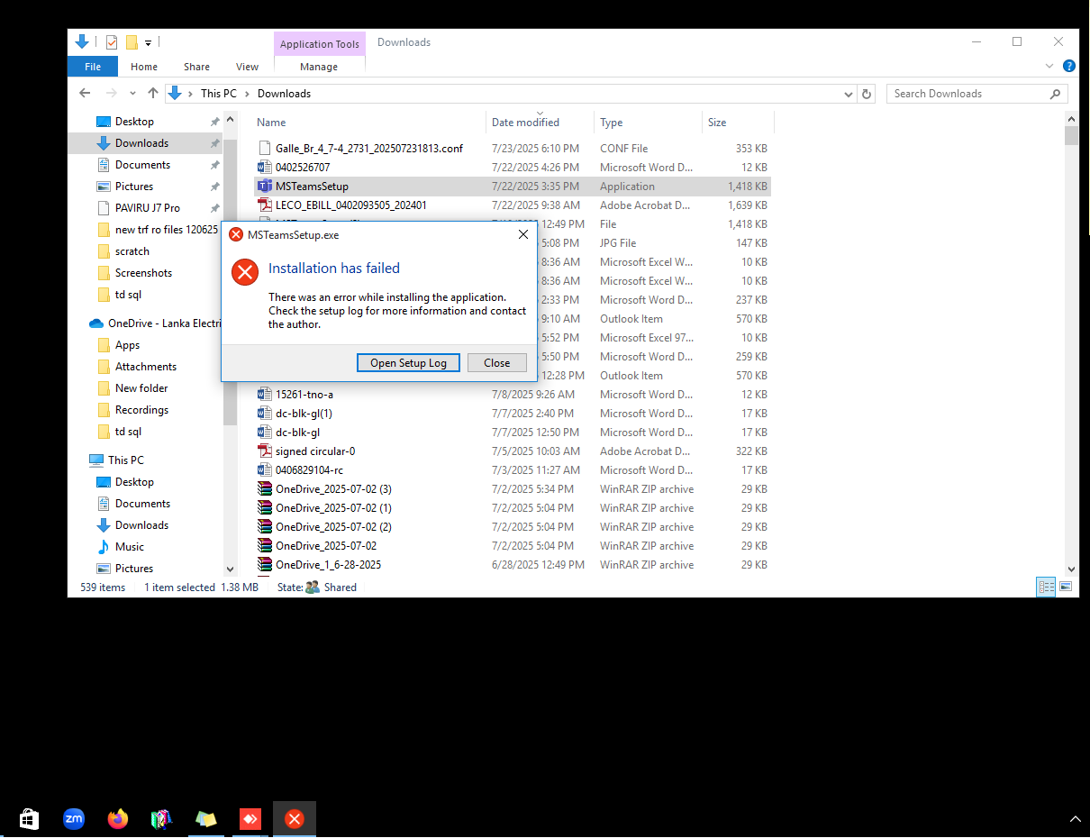This screenshot has width=1090, height=838.
Task: Select OneDrive - Lanka Electric node
Action: [155, 323]
